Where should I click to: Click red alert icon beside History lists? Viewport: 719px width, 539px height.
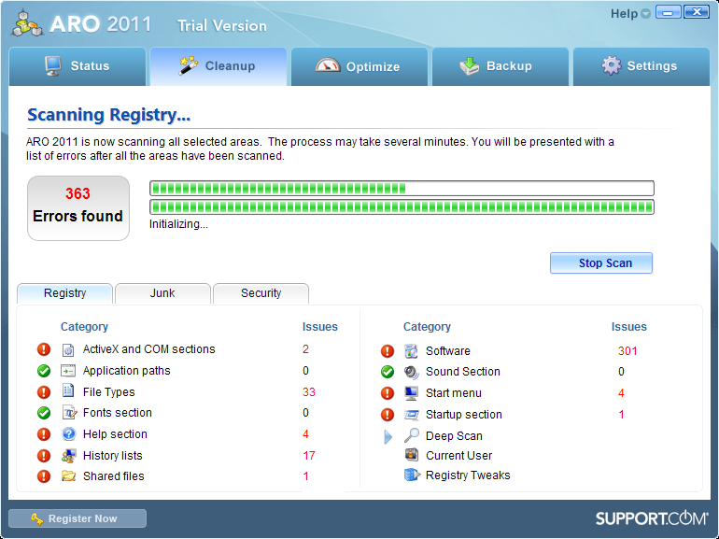coord(44,456)
